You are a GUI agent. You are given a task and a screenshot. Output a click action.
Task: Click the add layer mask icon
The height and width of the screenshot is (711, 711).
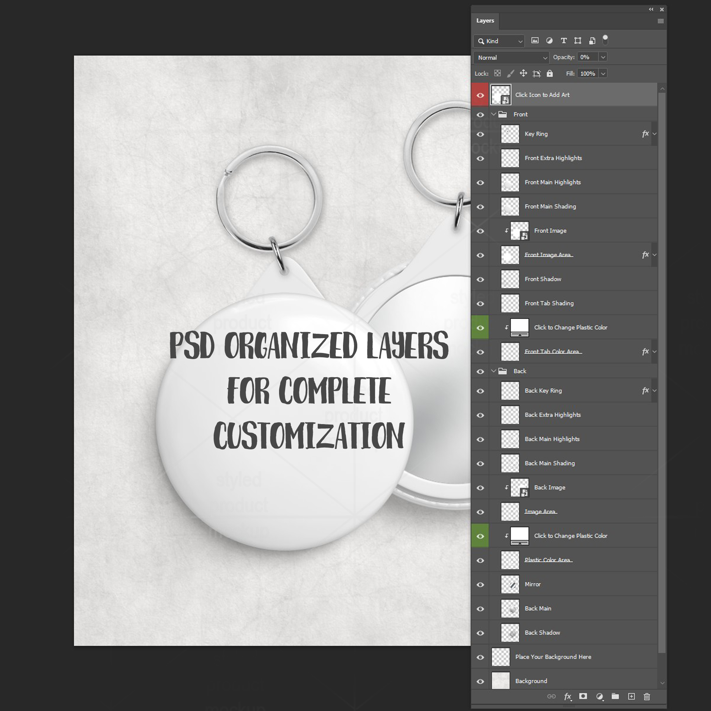click(583, 696)
